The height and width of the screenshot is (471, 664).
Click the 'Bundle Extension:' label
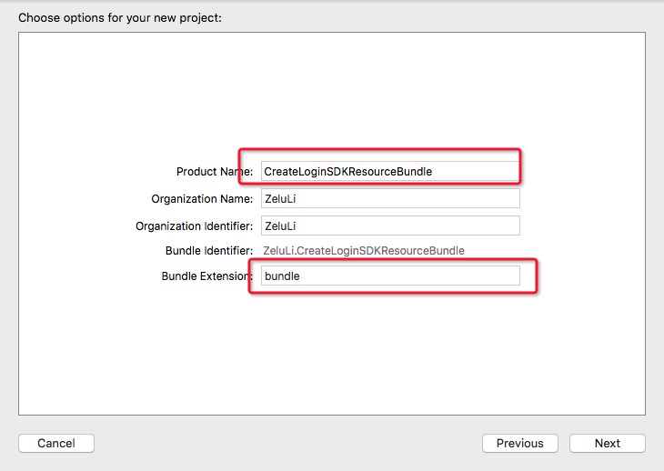[206, 276]
